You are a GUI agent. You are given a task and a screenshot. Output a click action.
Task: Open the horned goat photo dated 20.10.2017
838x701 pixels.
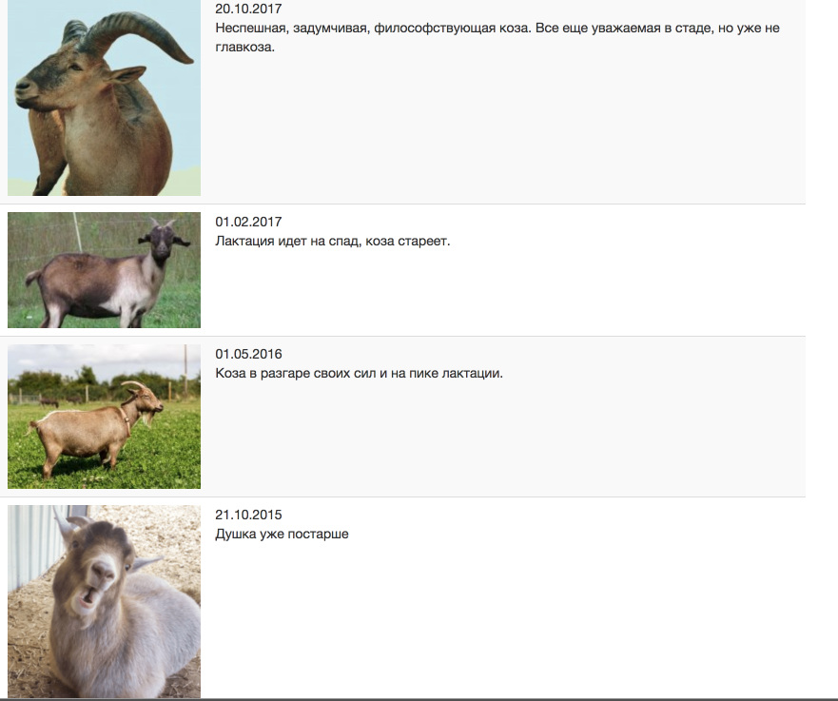coord(105,98)
